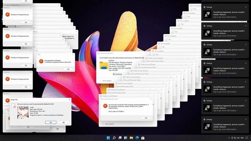Select the 'Error code: 0x11534611' text

(x=116, y=111)
